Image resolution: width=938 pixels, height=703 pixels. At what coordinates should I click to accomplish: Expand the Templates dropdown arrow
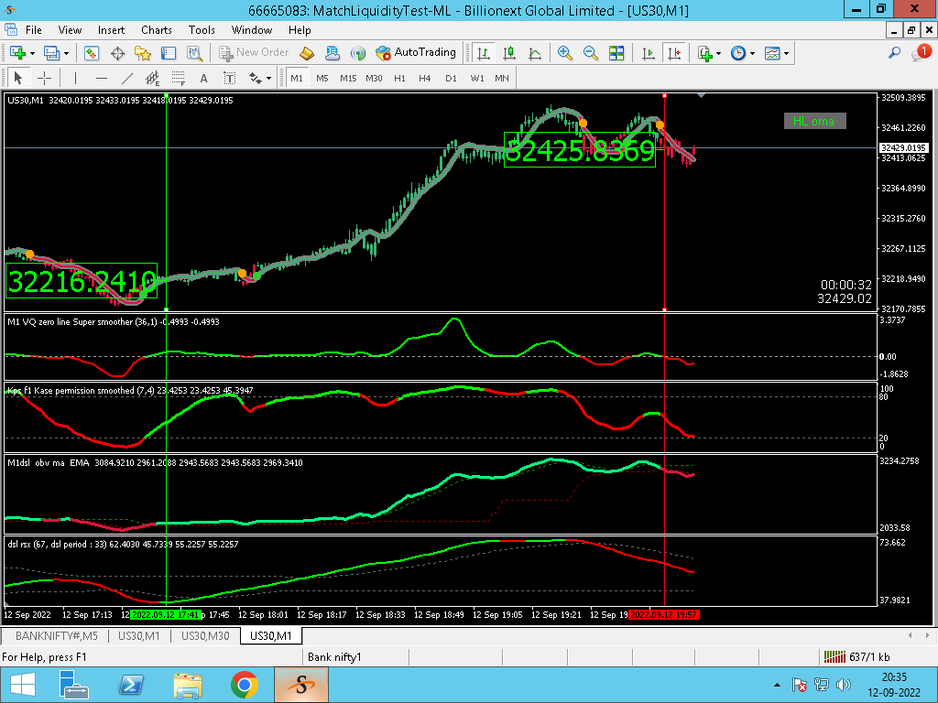click(x=786, y=53)
